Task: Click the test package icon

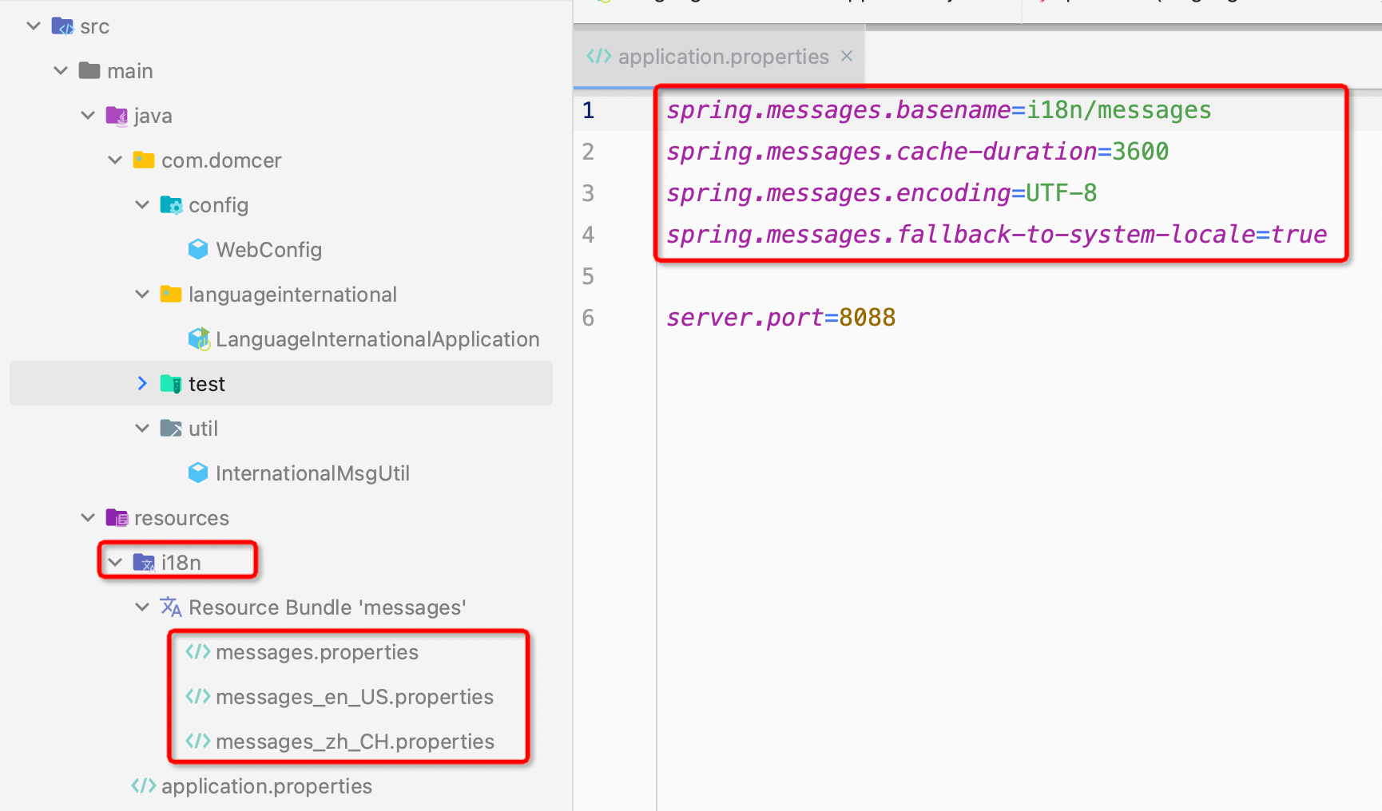Action: point(171,384)
